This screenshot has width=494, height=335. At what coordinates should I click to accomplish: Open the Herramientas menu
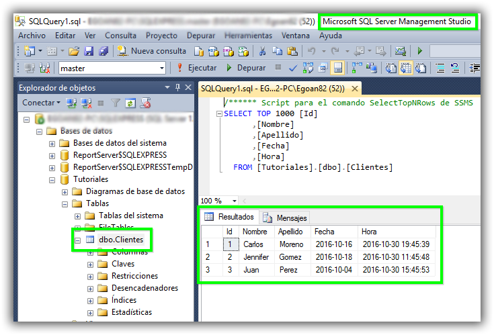tap(248, 36)
